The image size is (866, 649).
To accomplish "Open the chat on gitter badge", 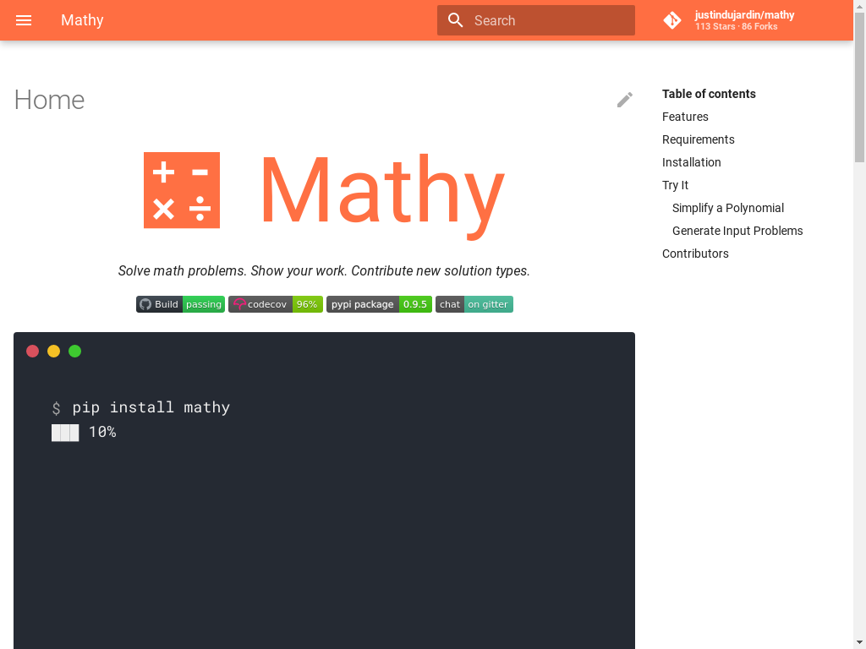I will [474, 304].
